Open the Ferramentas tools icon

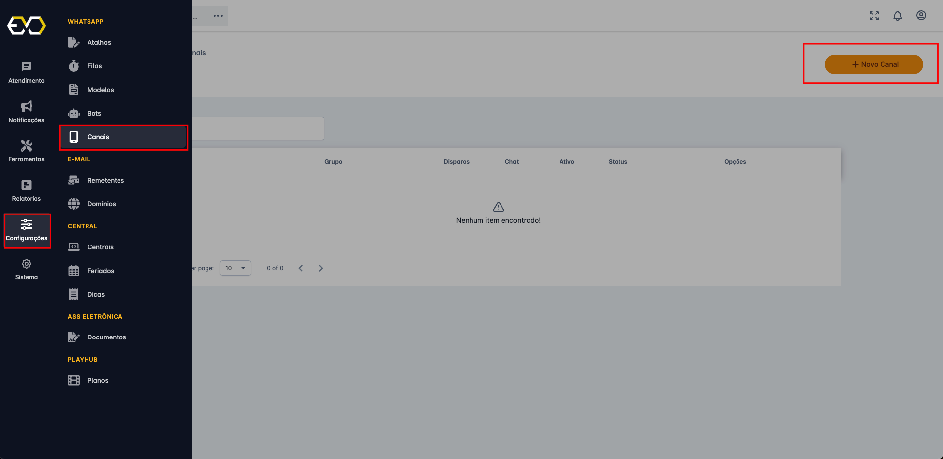[x=27, y=146]
